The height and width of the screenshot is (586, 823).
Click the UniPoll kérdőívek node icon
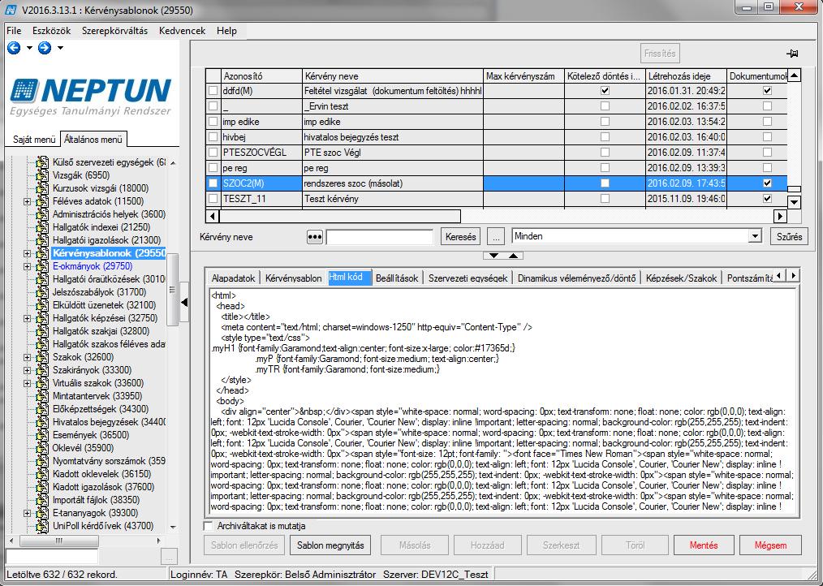42,526
